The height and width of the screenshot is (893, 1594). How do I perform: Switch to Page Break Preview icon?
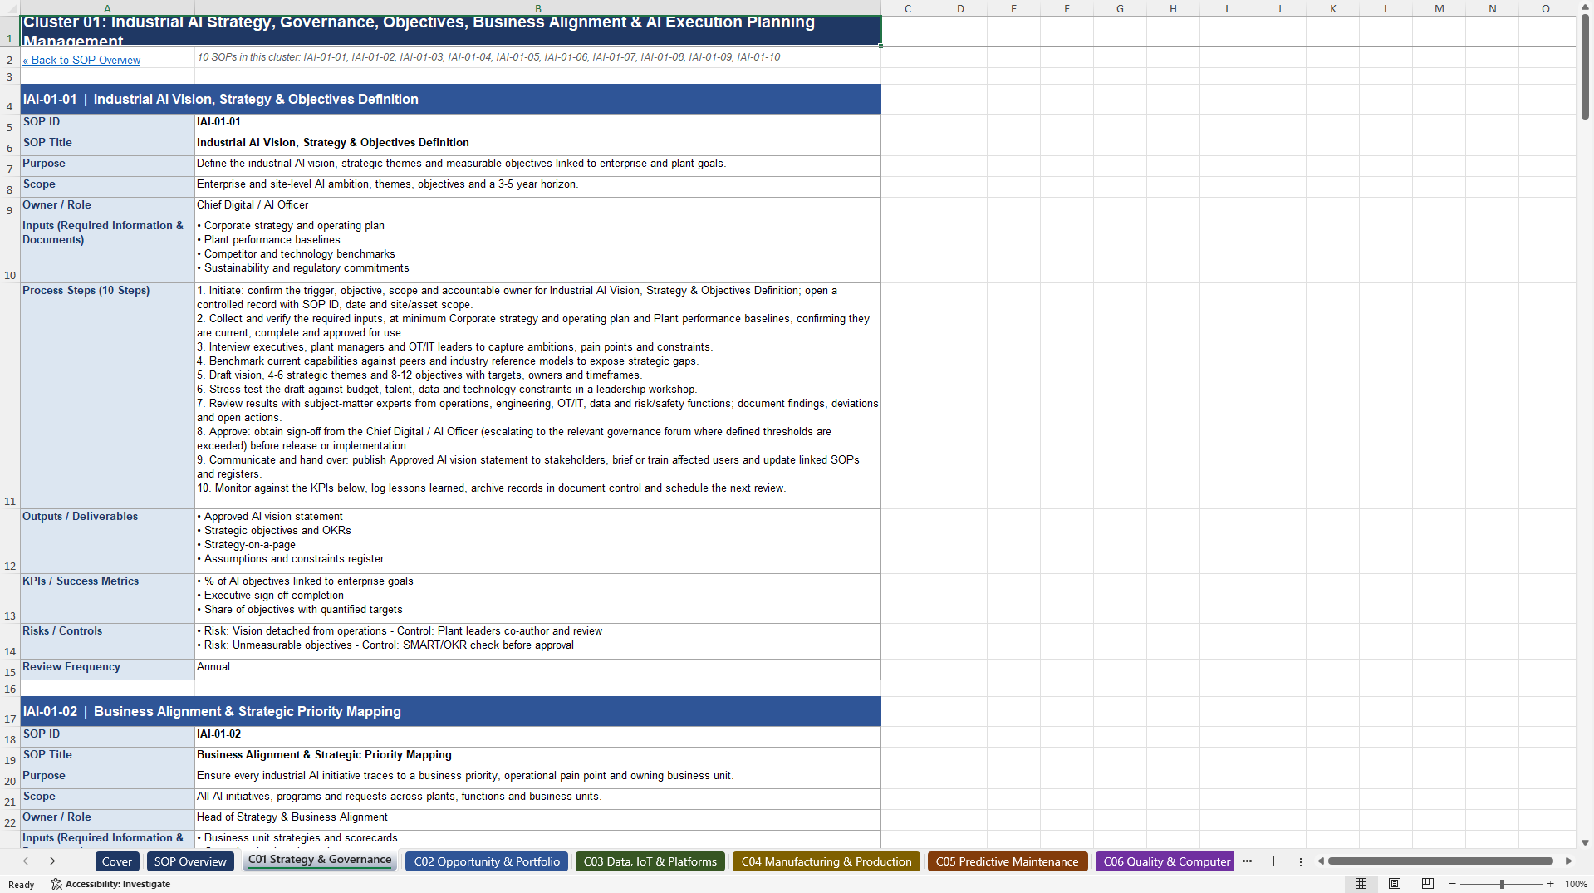pyautogui.click(x=1428, y=884)
